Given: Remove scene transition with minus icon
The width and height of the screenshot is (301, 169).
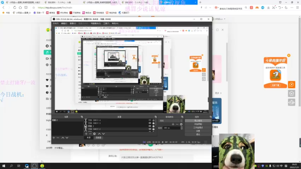Looking at the screenshot, I should pos(177,124).
